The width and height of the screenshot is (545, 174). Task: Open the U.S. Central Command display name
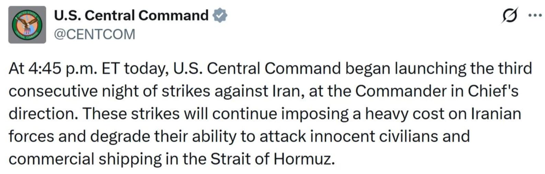pos(131,15)
